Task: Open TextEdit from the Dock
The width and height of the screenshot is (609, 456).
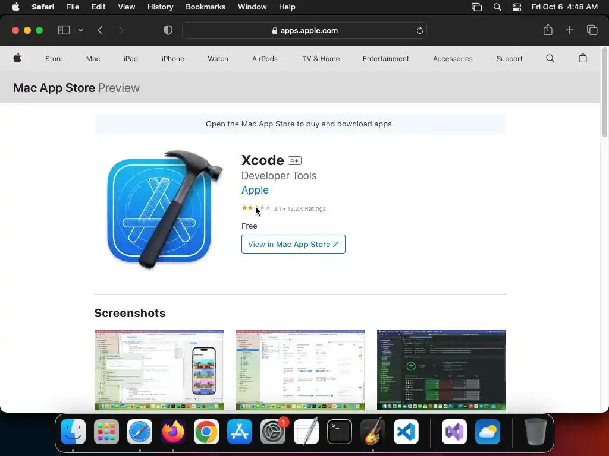Action: point(306,432)
